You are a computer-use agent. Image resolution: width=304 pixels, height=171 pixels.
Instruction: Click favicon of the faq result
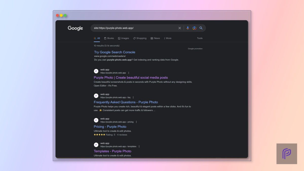pyautogui.click(x=96, y=96)
